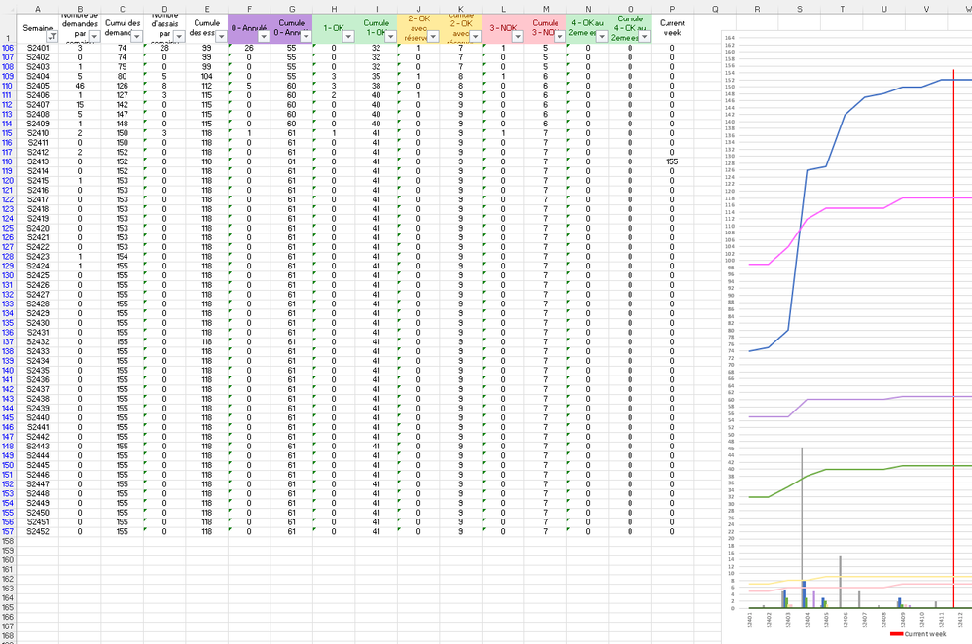Select row 106 via its row header
Image resolution: width=972 pixels, height=644 pixels.
[x=8, y=48]
